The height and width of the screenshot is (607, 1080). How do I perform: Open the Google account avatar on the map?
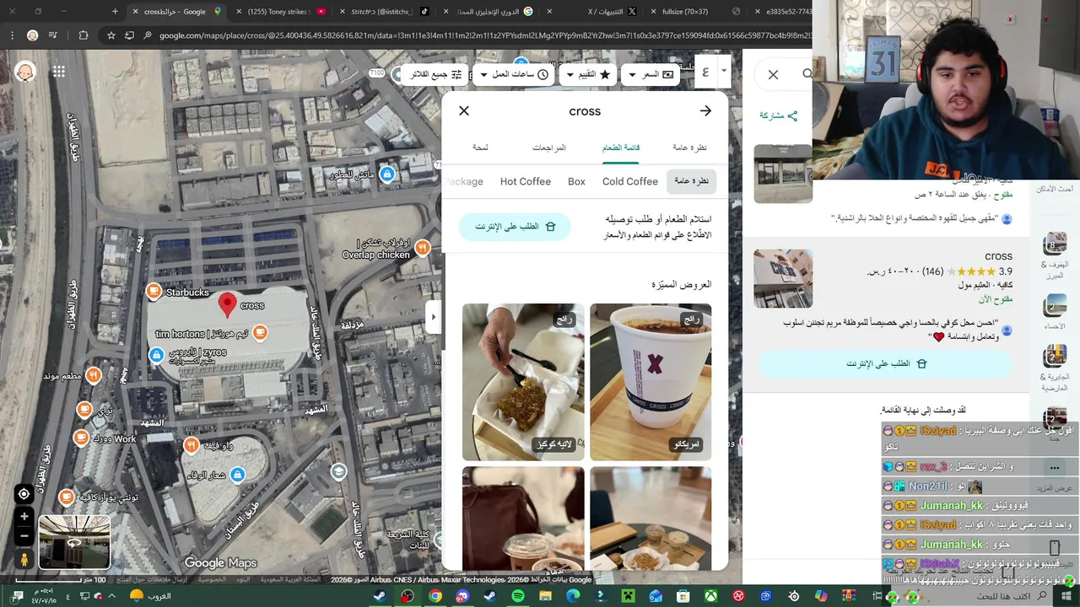(x=25, y=72)
